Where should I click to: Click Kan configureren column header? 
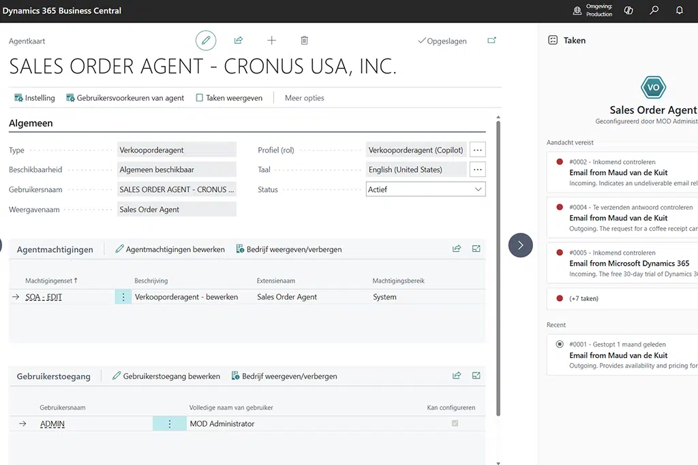pos(451,407)
